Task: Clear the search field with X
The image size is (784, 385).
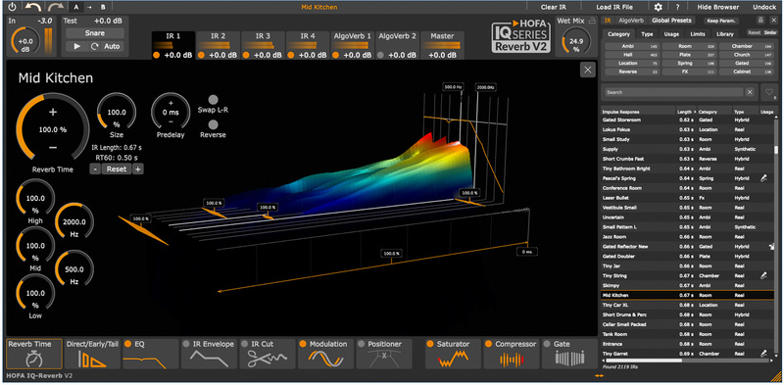Action: (750, 92)
